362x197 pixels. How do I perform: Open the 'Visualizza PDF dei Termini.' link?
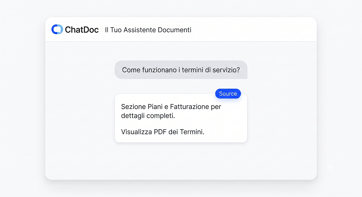[163, 132]
